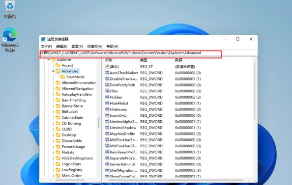Viewport: 292px width, 185px height.
Task: Click the BamThrottling folder icon
Action: click(x=58, y=100)
